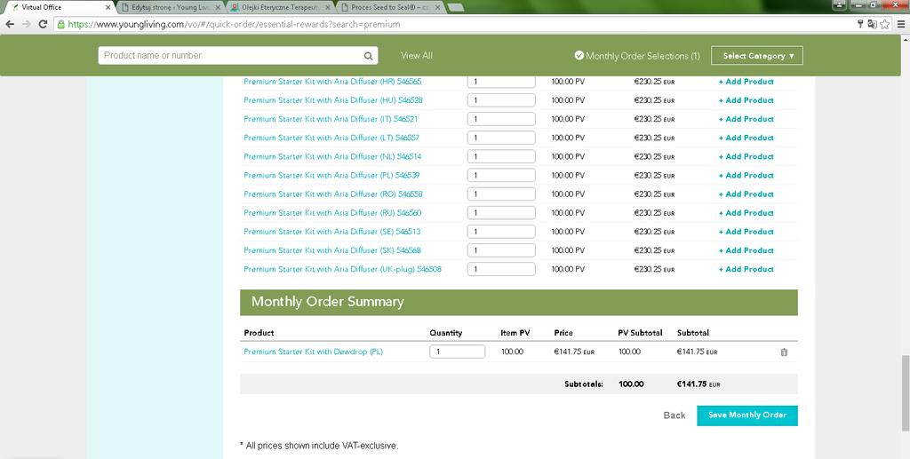Open Chrome hamburger menu
910x459 pixels.
point(901,24)
